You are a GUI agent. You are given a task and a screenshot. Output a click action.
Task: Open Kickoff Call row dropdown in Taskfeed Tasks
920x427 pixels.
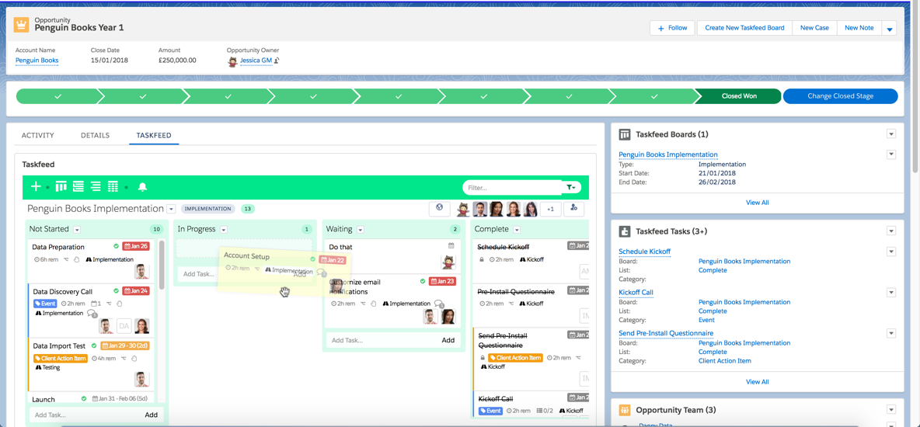891,292
